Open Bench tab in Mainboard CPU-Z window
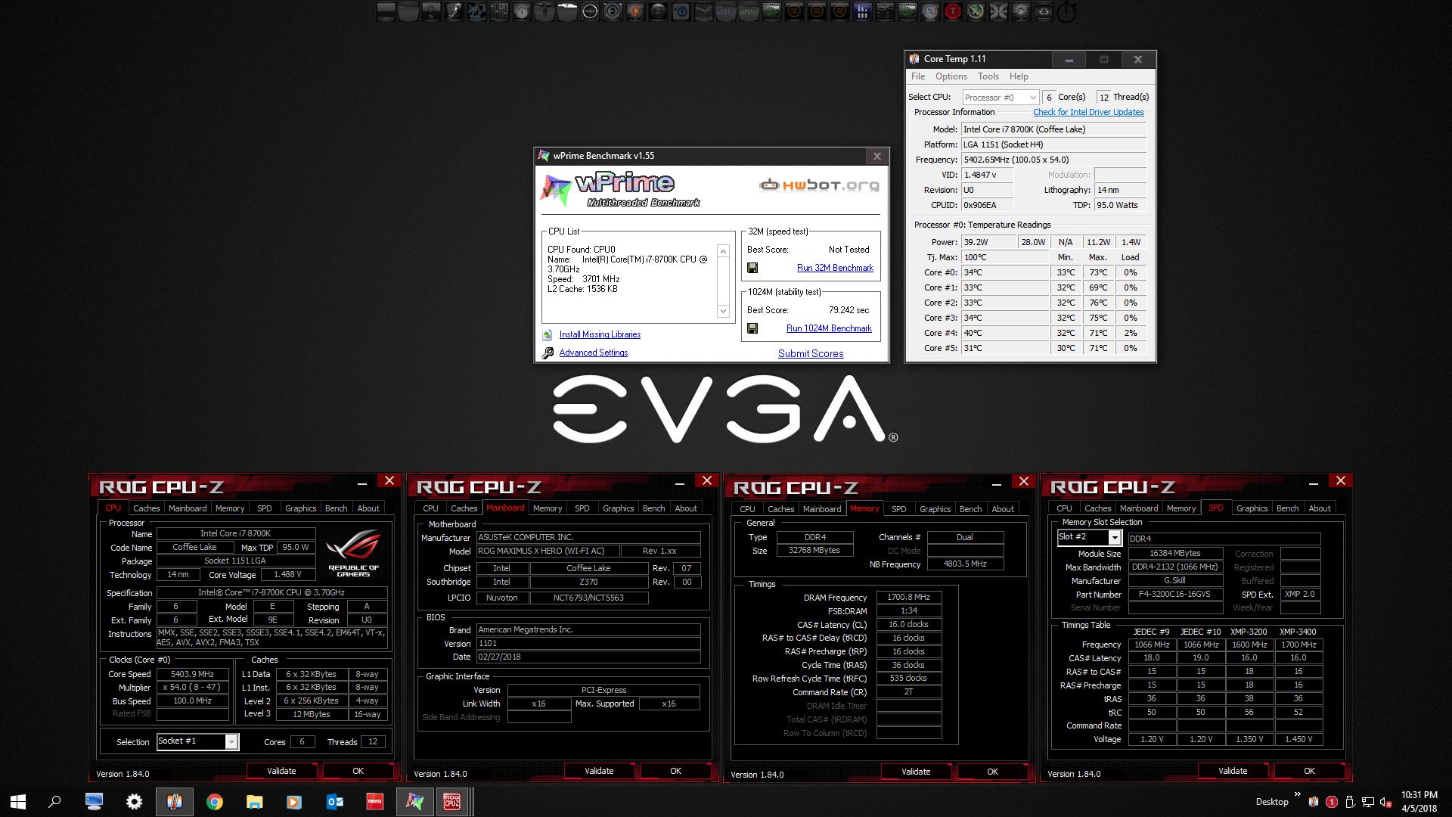The width and height of the screenshot is (1452, 817). (x=654, y=508)
